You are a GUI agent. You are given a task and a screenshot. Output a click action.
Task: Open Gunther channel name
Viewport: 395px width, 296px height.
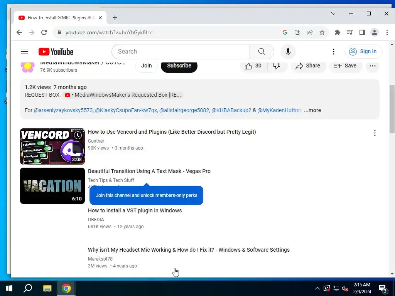[x=96, y=141]
